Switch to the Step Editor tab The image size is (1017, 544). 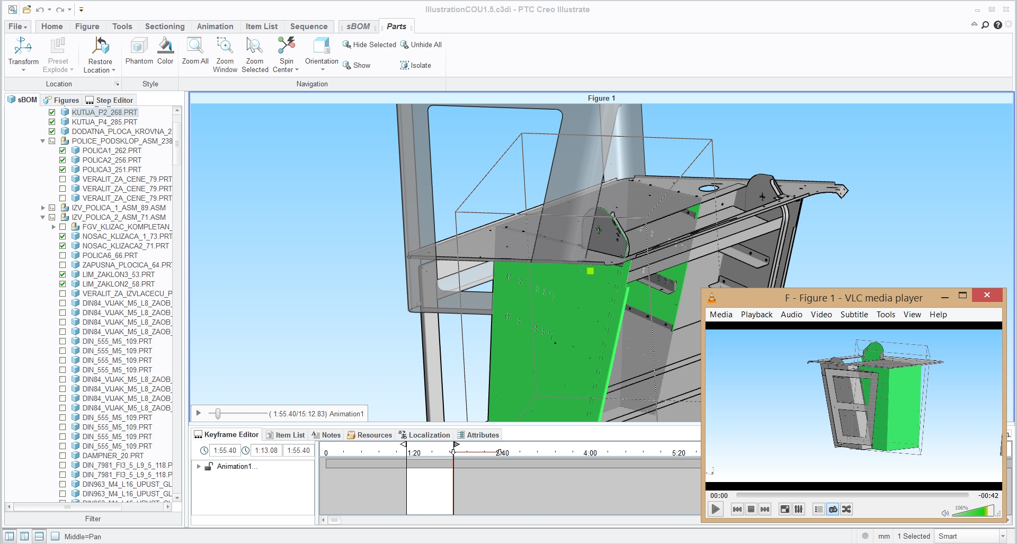pos(109,100)
